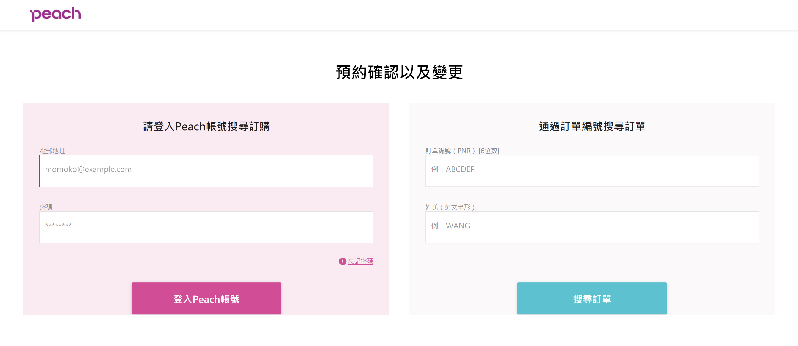Click the 搜尋訂單 search booking button
This screenshot has height=346, width=798.
[592, 298]
